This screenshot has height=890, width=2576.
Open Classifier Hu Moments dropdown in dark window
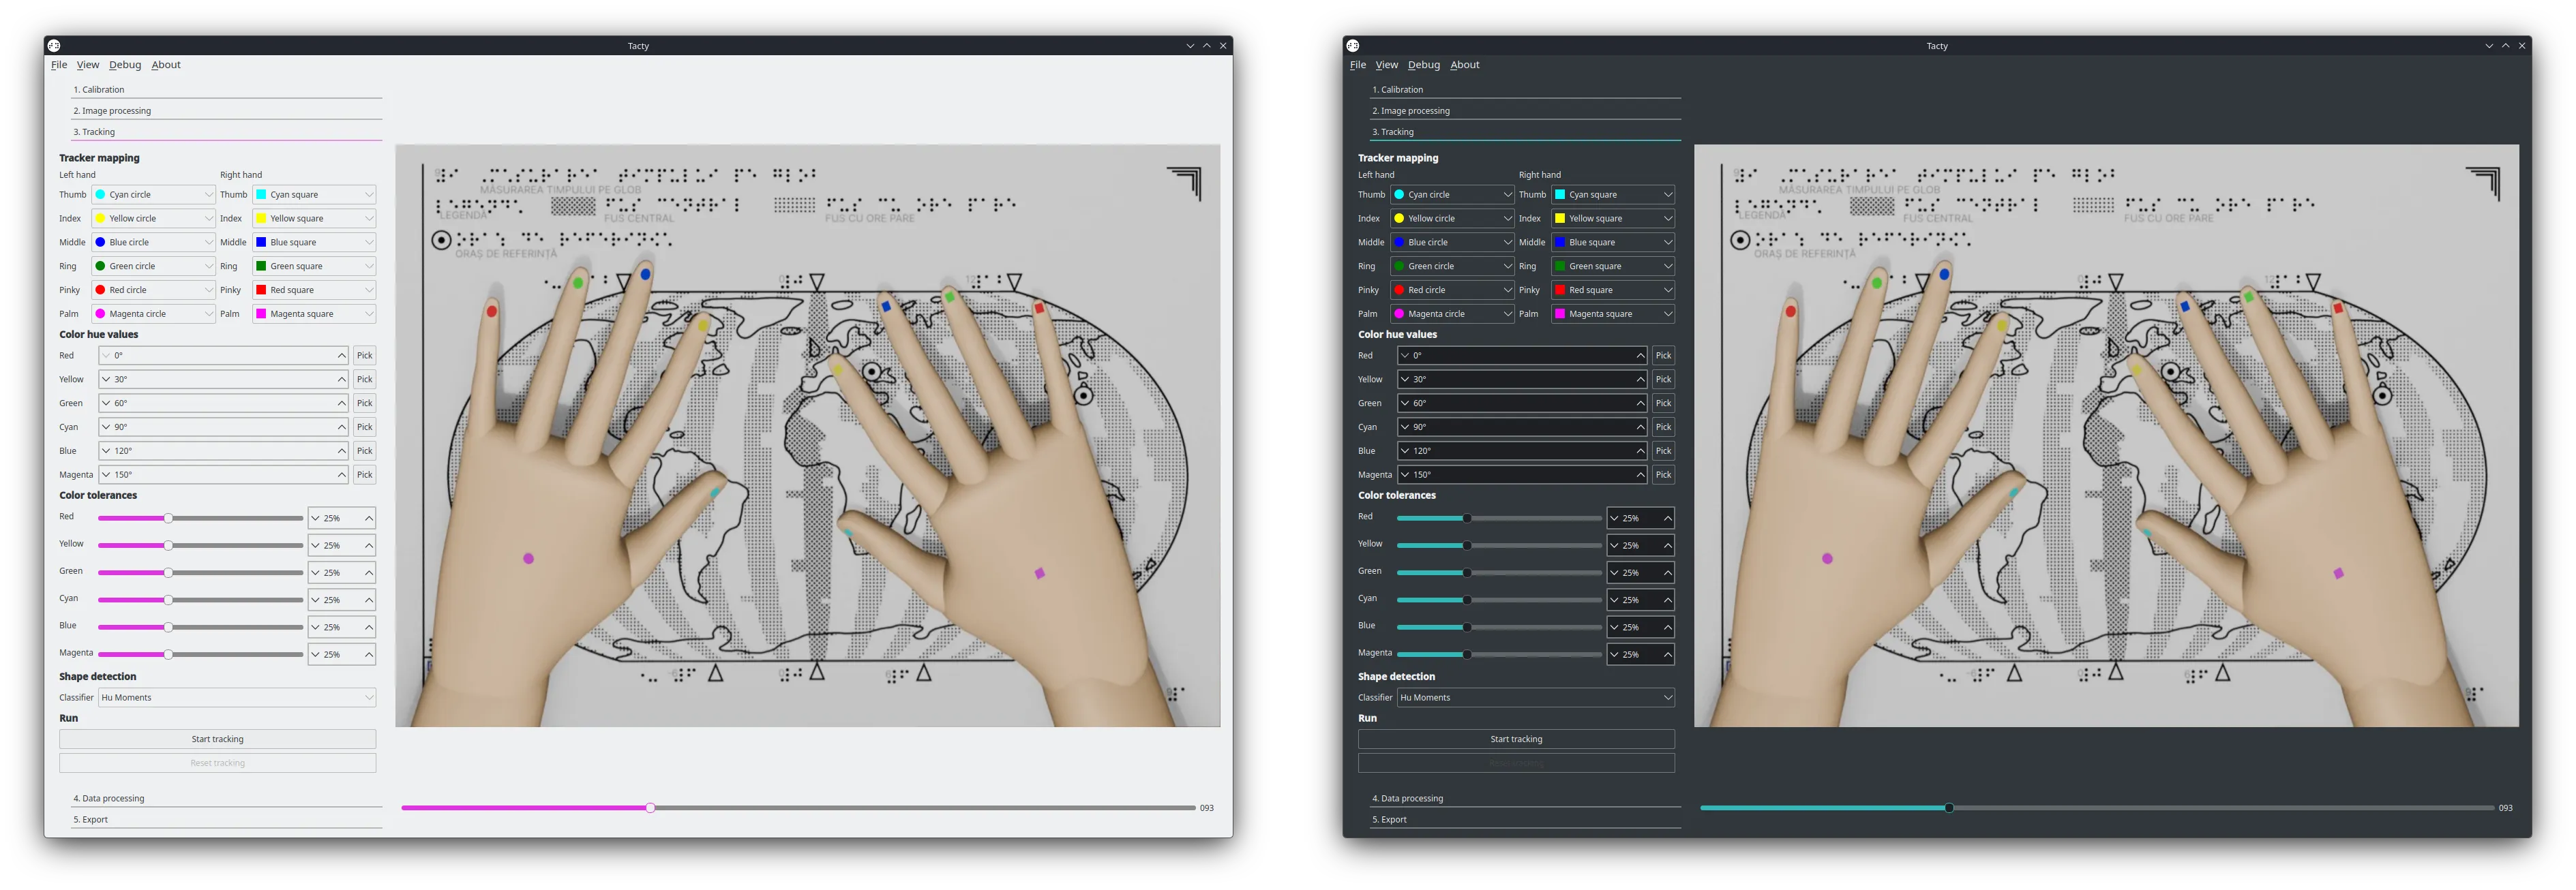point(1536,698)
